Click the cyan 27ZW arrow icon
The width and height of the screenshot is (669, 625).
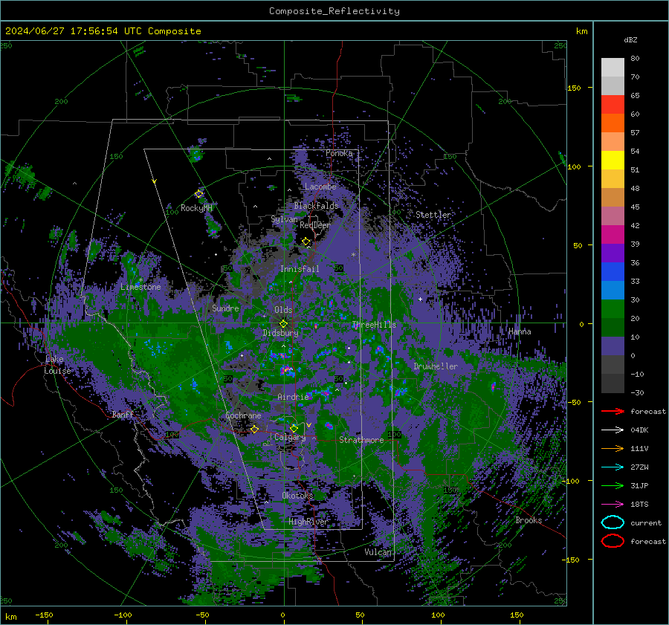(x=613, y=467)
